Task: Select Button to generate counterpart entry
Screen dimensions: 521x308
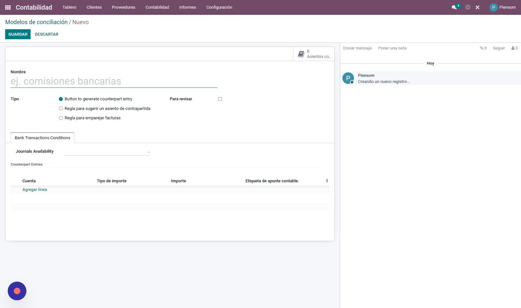Action: point(61,99)
